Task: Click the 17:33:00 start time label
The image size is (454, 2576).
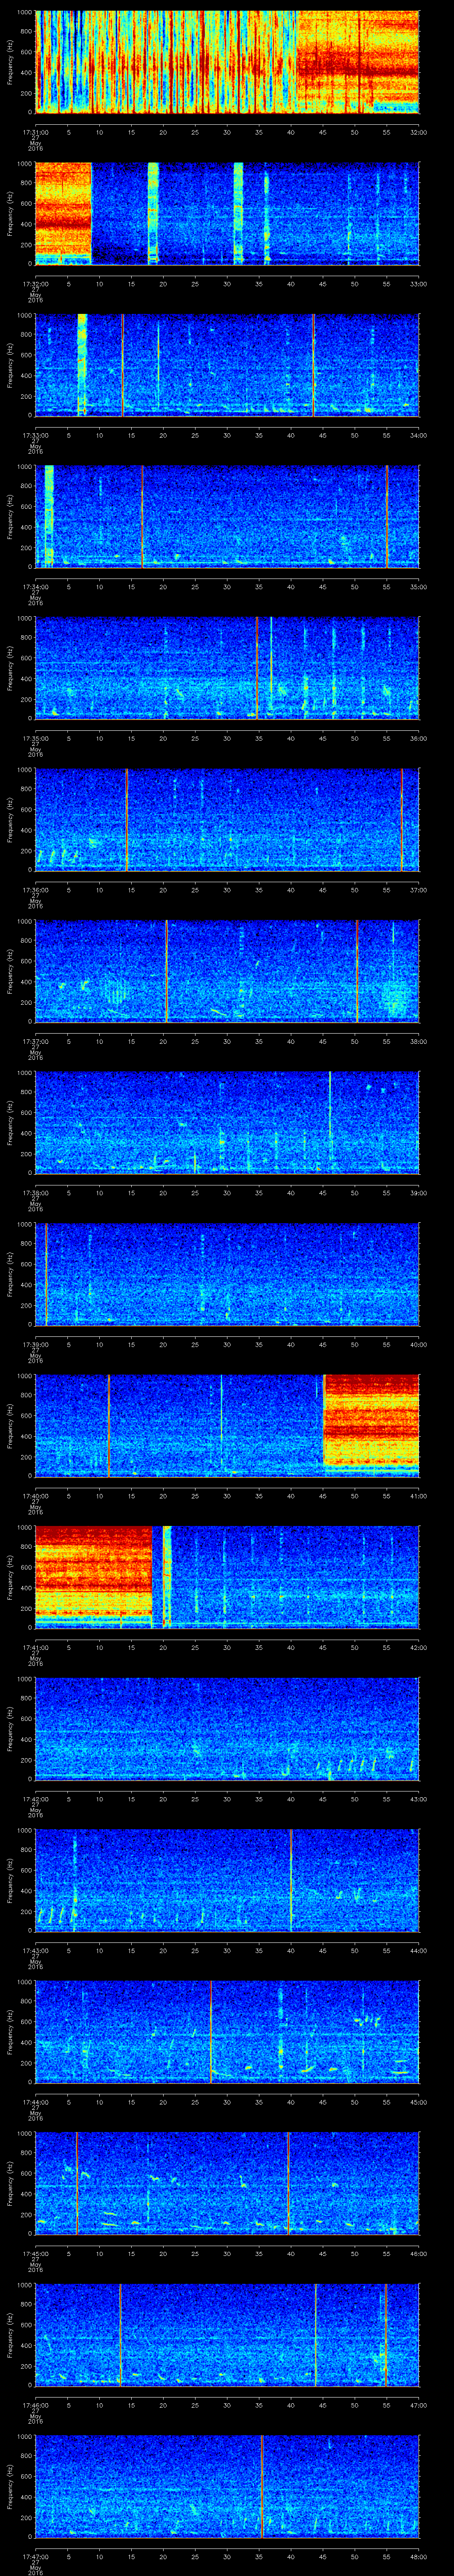Action: pyautogui.click(x=36, y=435)
